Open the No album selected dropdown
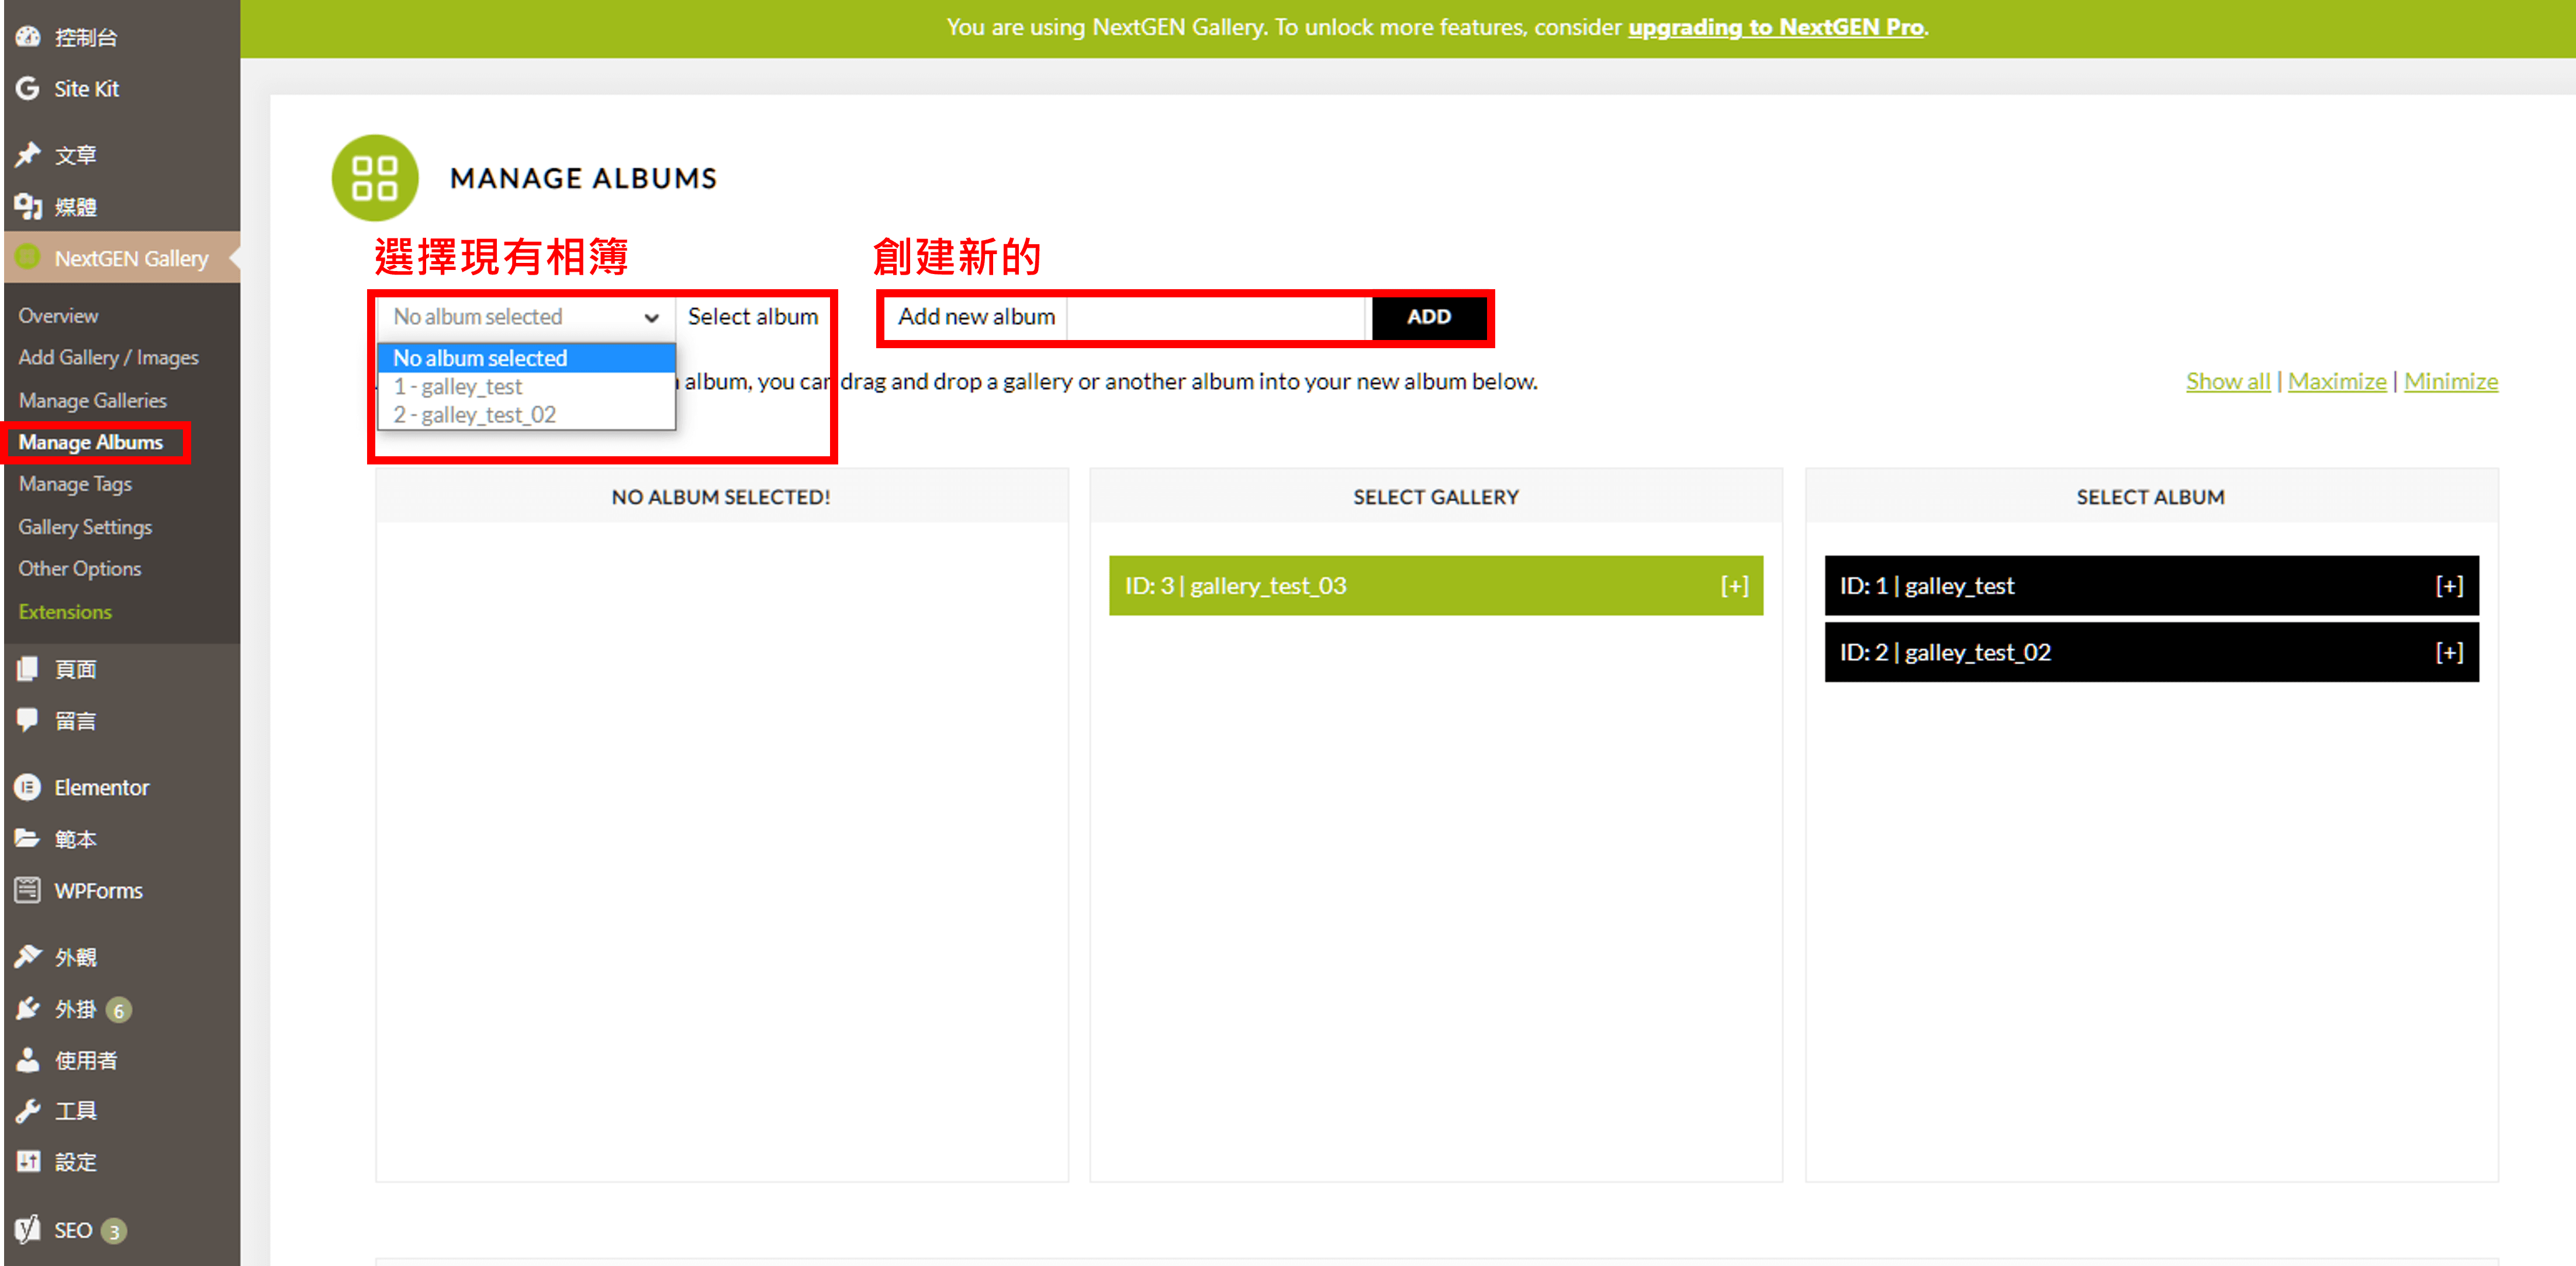The height and width of the screenshot is (1266, 2576). click(x=524, y=317)
